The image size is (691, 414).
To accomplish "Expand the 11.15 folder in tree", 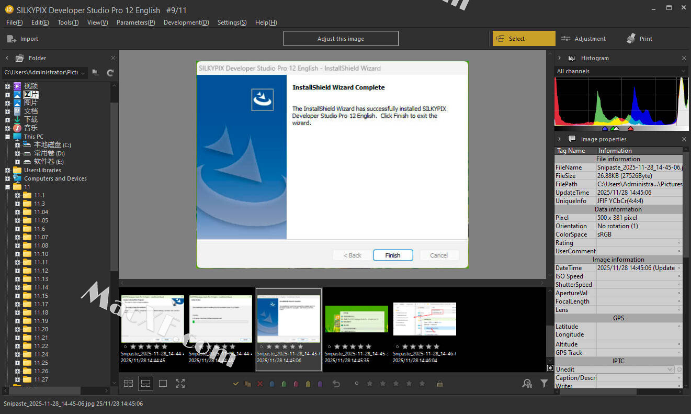I will point(17,296).
